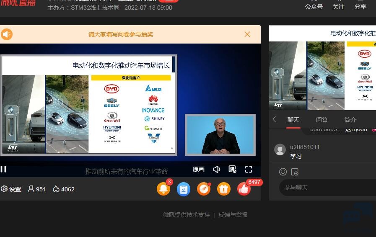Switch to the 问答 Q&A tab
This screenshot has height=237, width=376.
click(322, 120)
